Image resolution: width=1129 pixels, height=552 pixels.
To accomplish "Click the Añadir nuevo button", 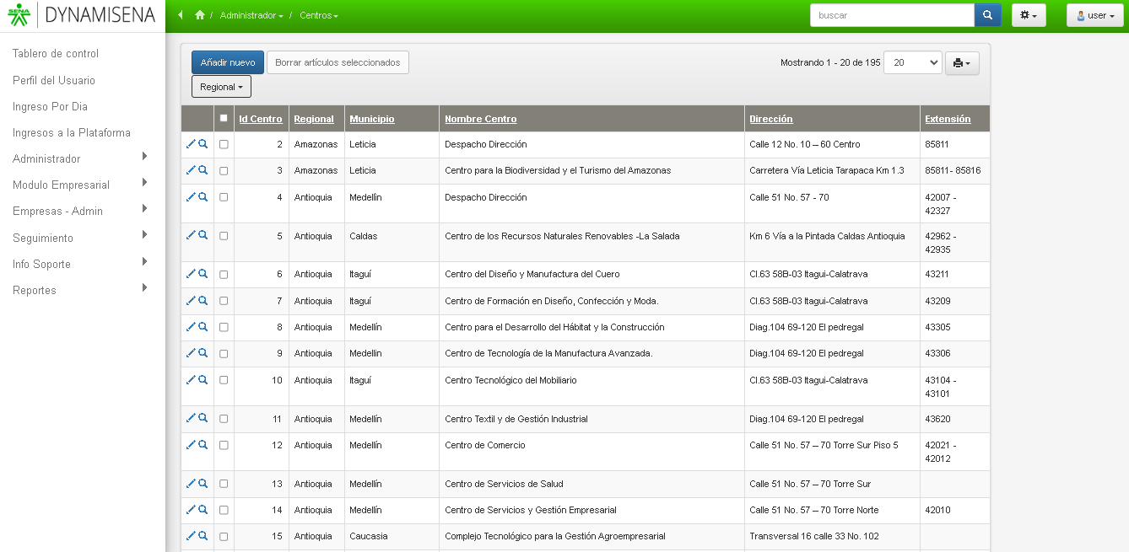I will (227, 62).
